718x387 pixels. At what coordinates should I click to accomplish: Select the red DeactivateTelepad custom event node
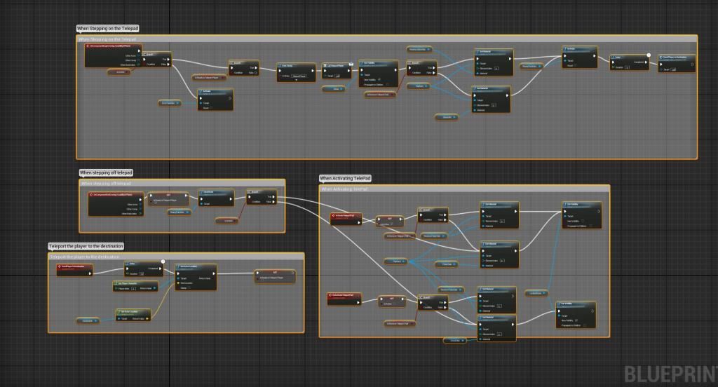(344, 296)
